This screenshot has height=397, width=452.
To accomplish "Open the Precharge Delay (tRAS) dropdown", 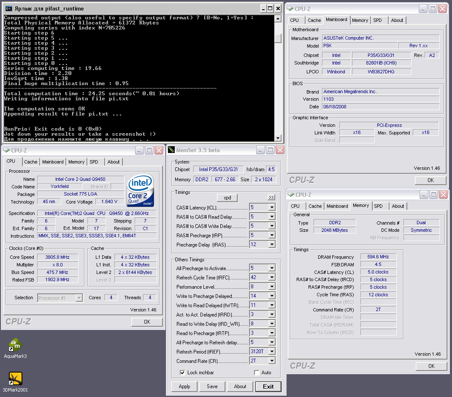I will tap(272, 244).
